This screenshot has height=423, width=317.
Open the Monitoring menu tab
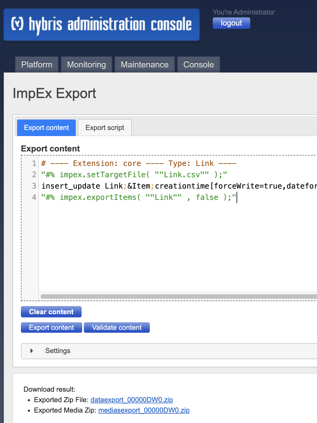(x=87, y=64)
